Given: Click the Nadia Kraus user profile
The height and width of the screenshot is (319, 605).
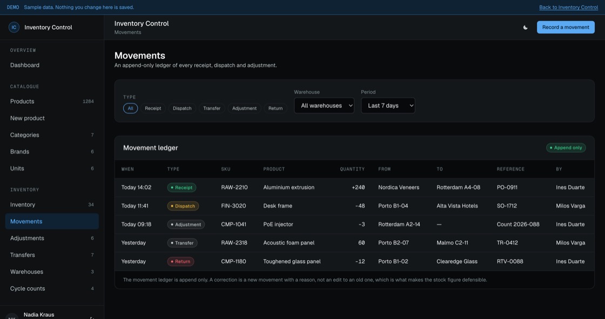Looking at the screenshot, I should pyautogui.click(x=38, y=315).
